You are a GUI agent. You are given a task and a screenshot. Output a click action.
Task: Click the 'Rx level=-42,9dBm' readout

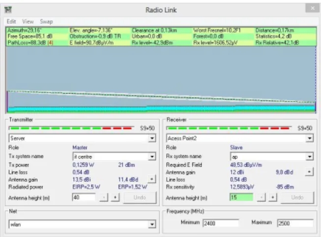(152, 43)
